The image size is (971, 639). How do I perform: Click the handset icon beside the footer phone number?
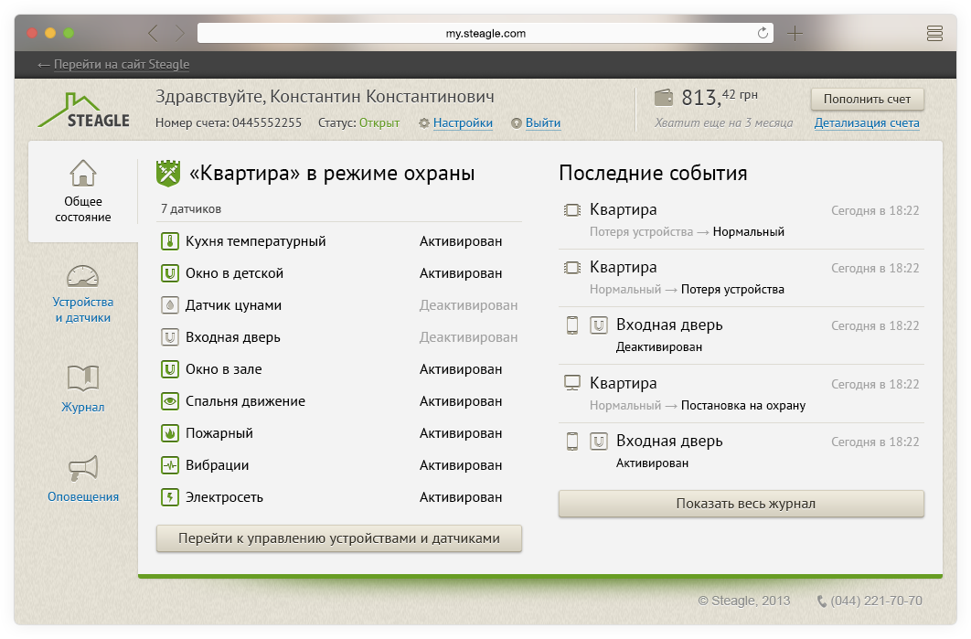822,602
